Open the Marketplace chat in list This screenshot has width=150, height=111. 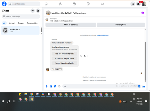point(20,30)
